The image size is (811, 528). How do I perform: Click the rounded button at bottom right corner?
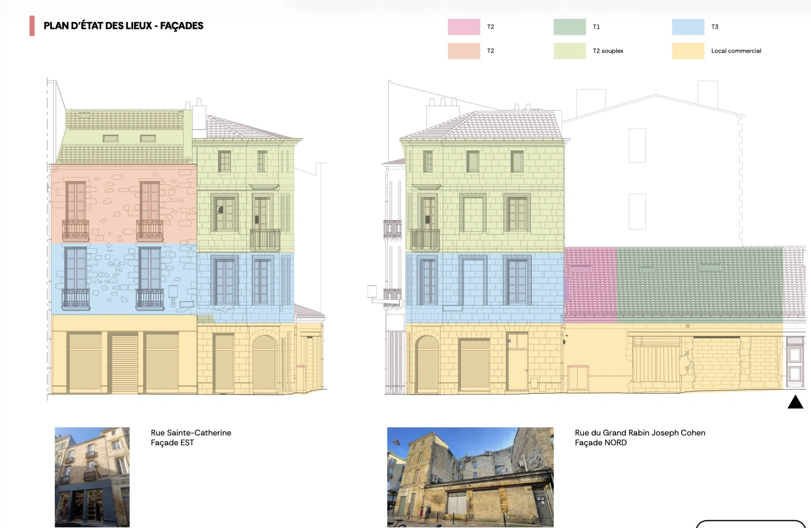[750, 524]
